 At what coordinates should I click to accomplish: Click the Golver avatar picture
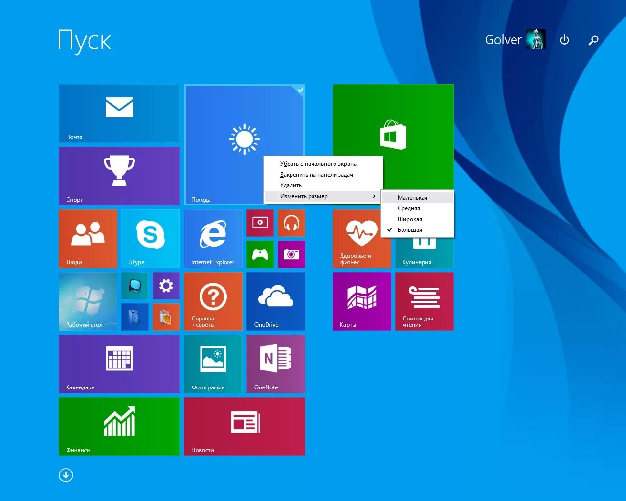(x=536, y=40)
